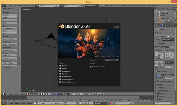The width and height of the screenshot is (178, 106).
Task: Select 11 anti-aliasing samples
Action: (160, 75)
